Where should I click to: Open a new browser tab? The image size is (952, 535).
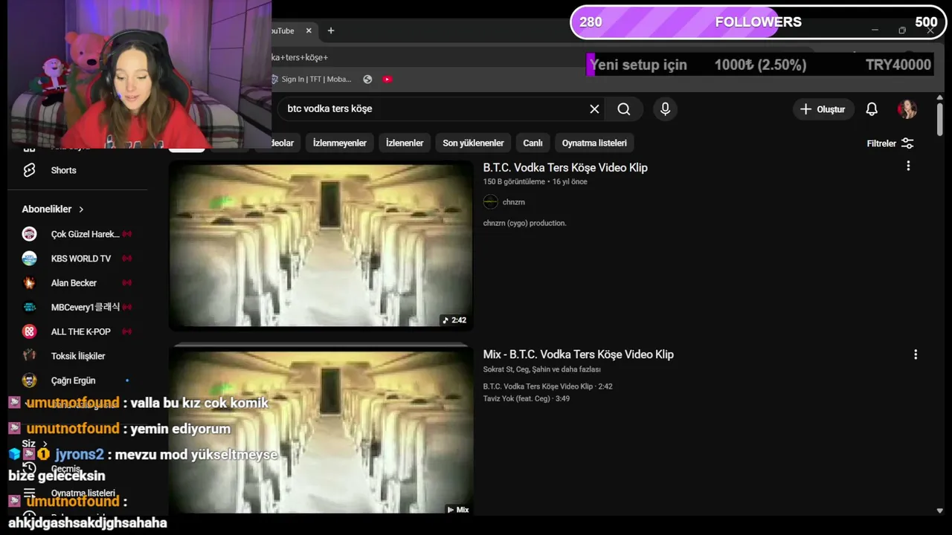(331, 30)
